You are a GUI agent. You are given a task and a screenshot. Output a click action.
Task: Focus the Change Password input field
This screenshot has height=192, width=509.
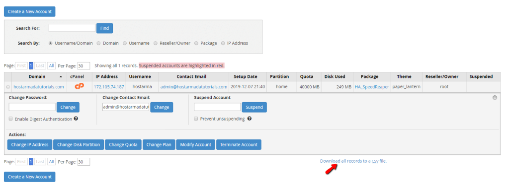[x=32, y=107]
